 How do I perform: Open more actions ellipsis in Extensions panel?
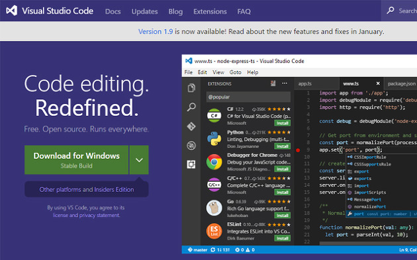pyautogui.click(x=285, y=83)
